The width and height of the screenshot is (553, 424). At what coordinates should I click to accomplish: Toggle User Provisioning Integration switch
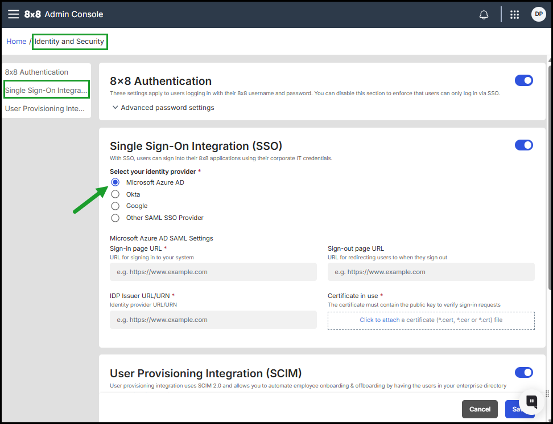(523, 373)
